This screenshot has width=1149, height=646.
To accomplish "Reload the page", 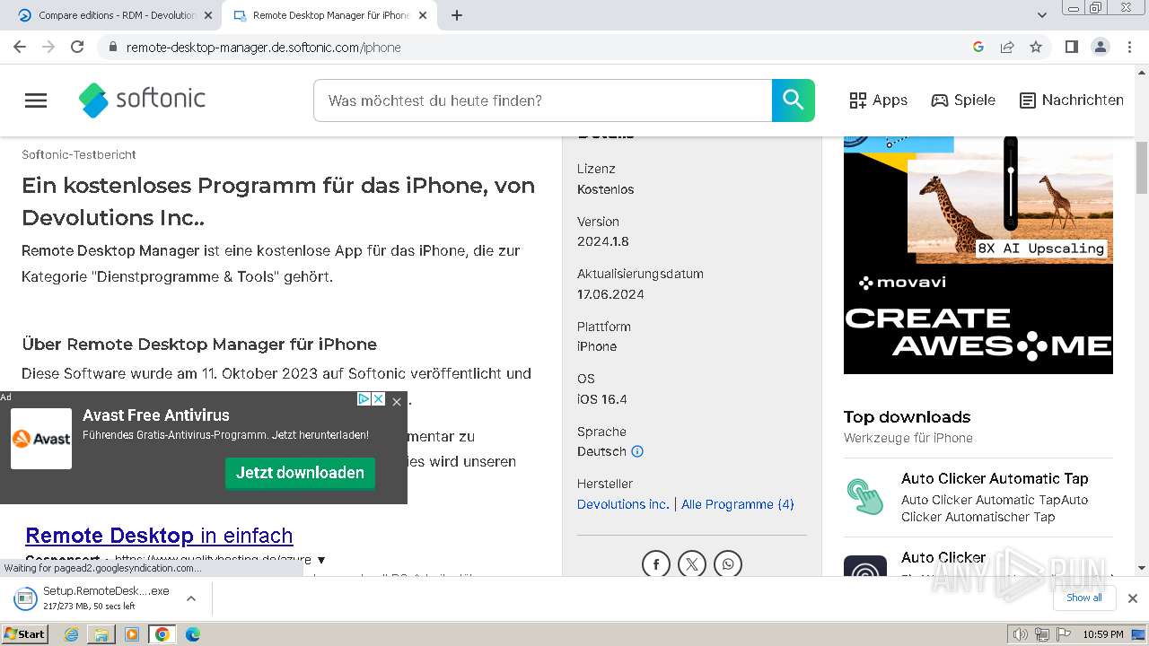I will (77, 47).
